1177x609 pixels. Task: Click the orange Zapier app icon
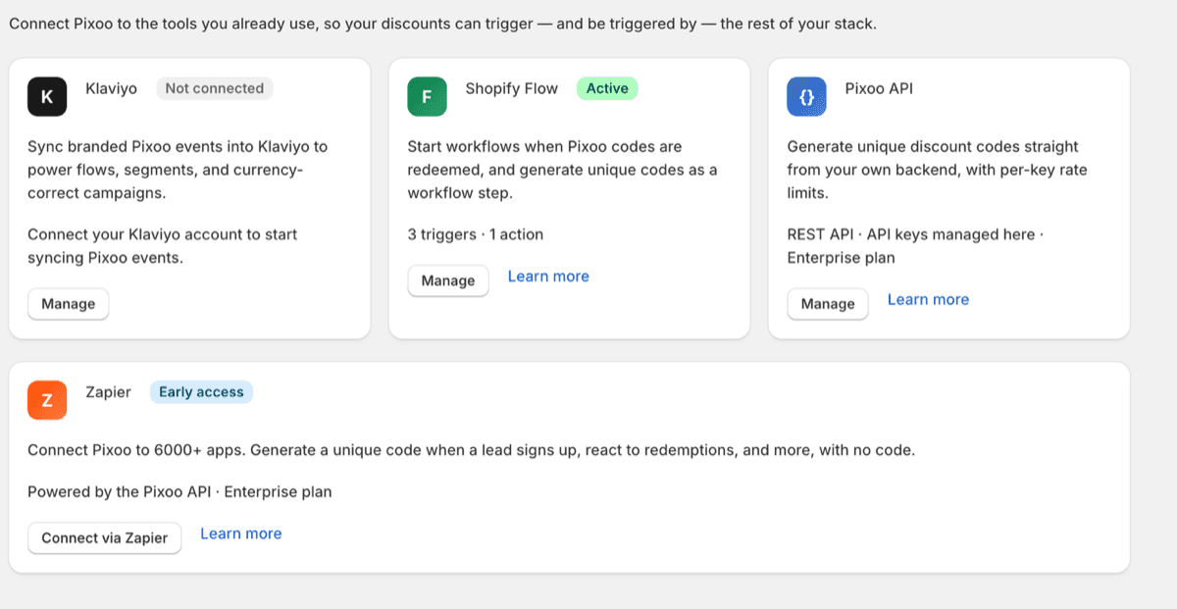tap(47, 400)
